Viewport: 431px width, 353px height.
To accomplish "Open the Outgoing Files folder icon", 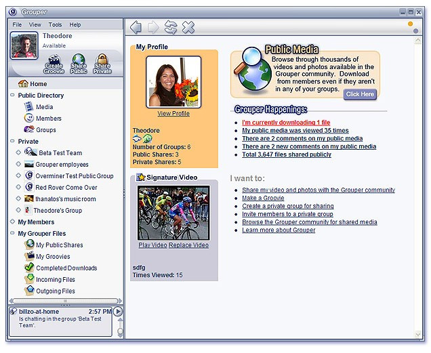I will point(29,291).
